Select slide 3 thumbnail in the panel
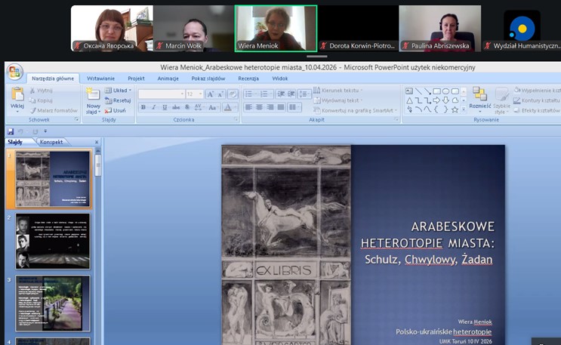561x345 pixels. 52,302
